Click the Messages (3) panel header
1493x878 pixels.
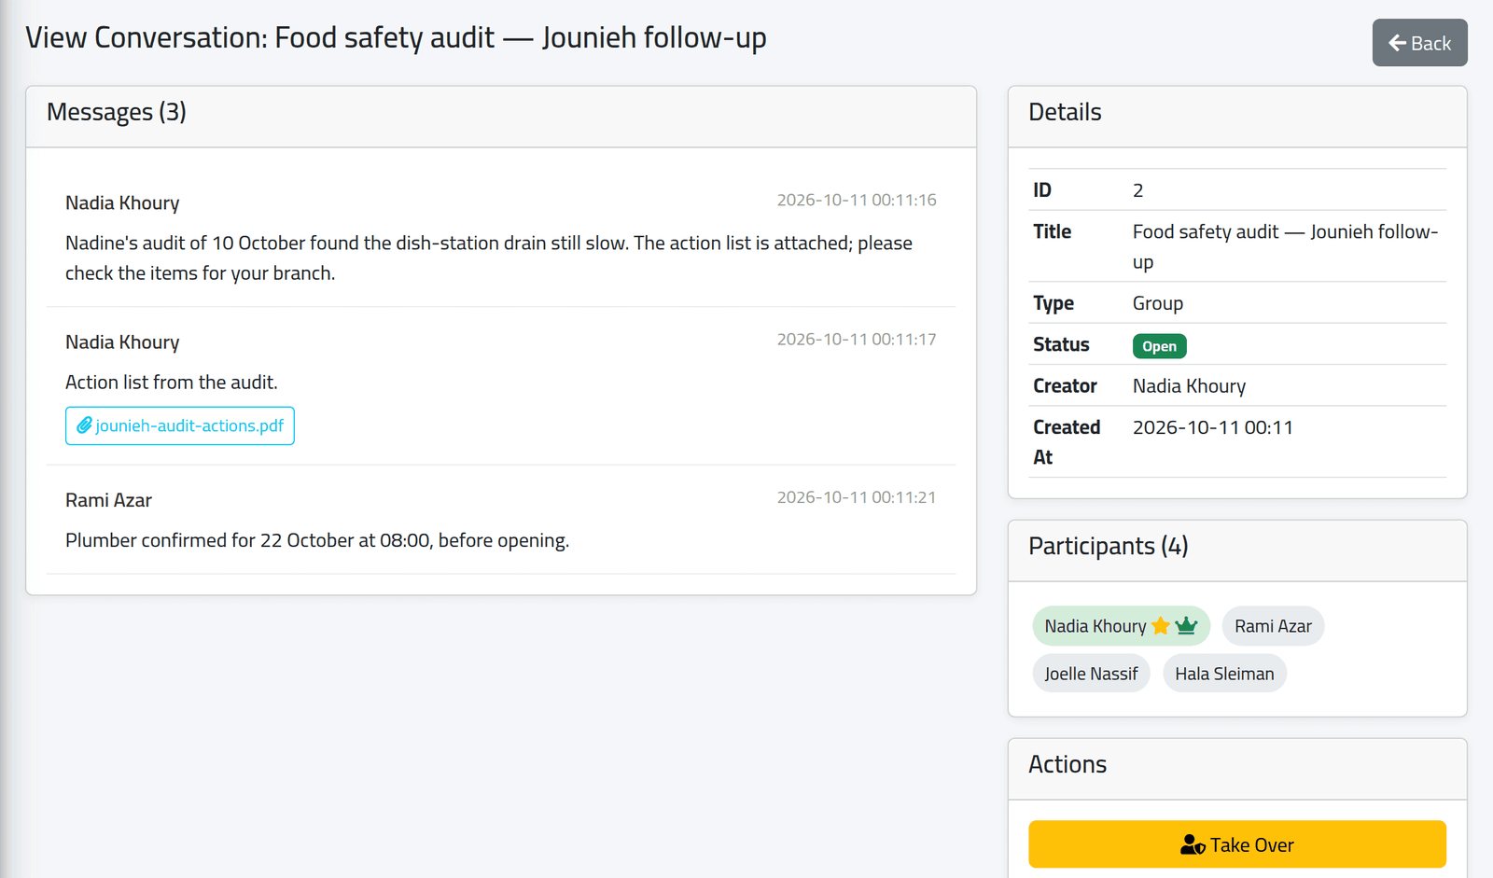[x=501, y=117]
